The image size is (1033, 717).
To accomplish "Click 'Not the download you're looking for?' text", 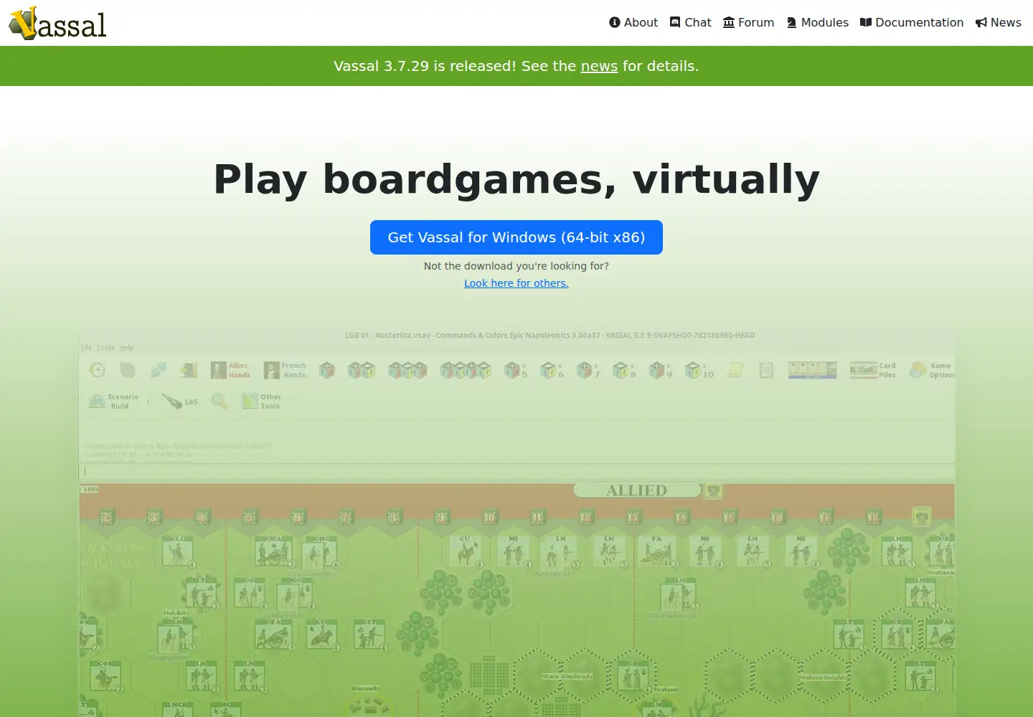I will pos(516,266).
